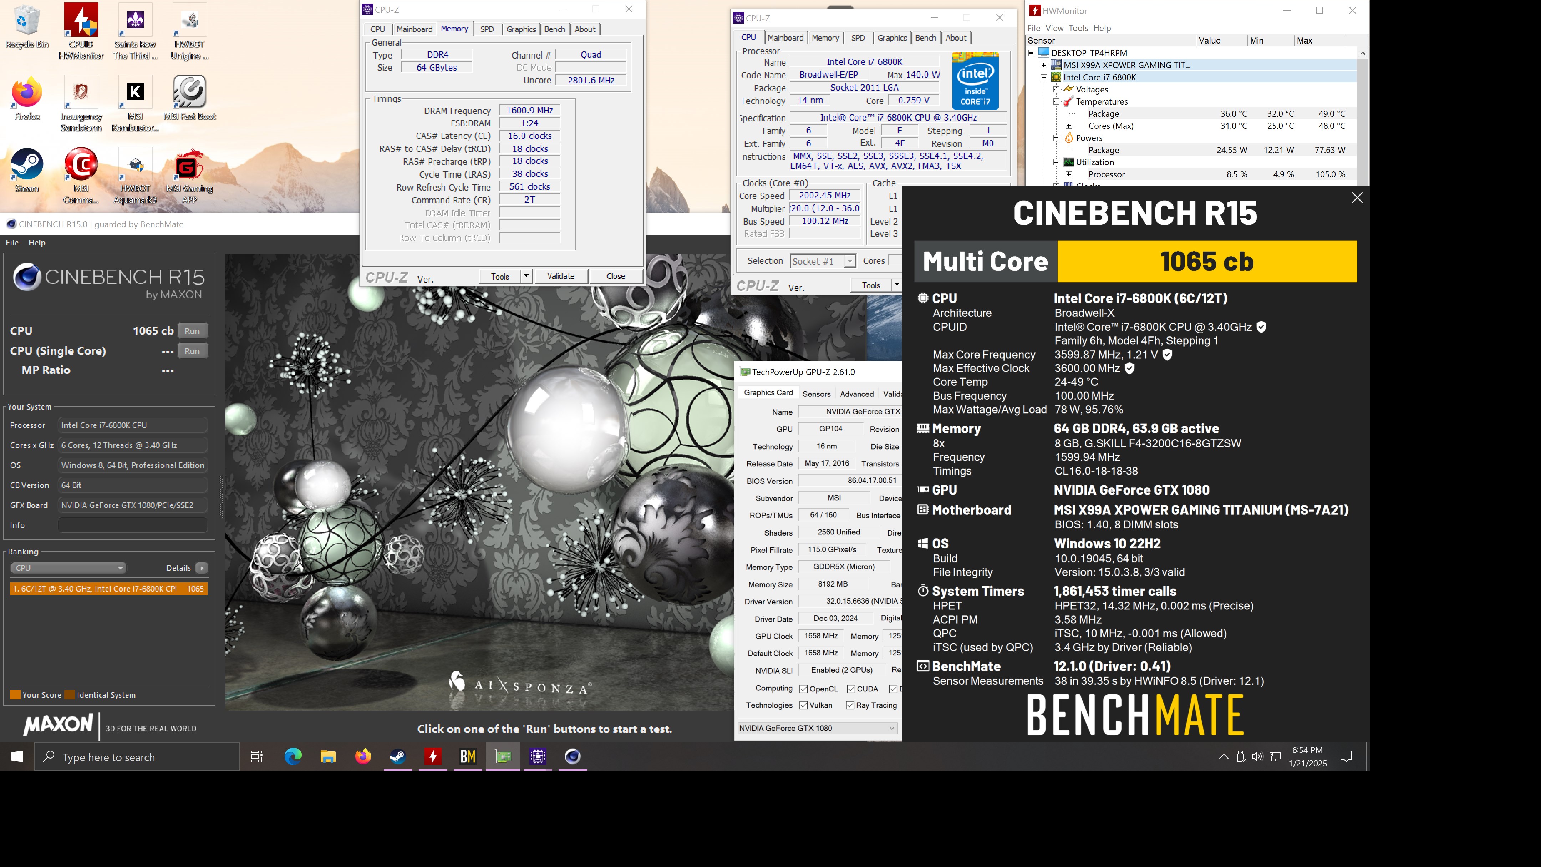Open File Explorer from the taskbar
The width and height of the screenshot is (1541, 867).
pos(328,756)
